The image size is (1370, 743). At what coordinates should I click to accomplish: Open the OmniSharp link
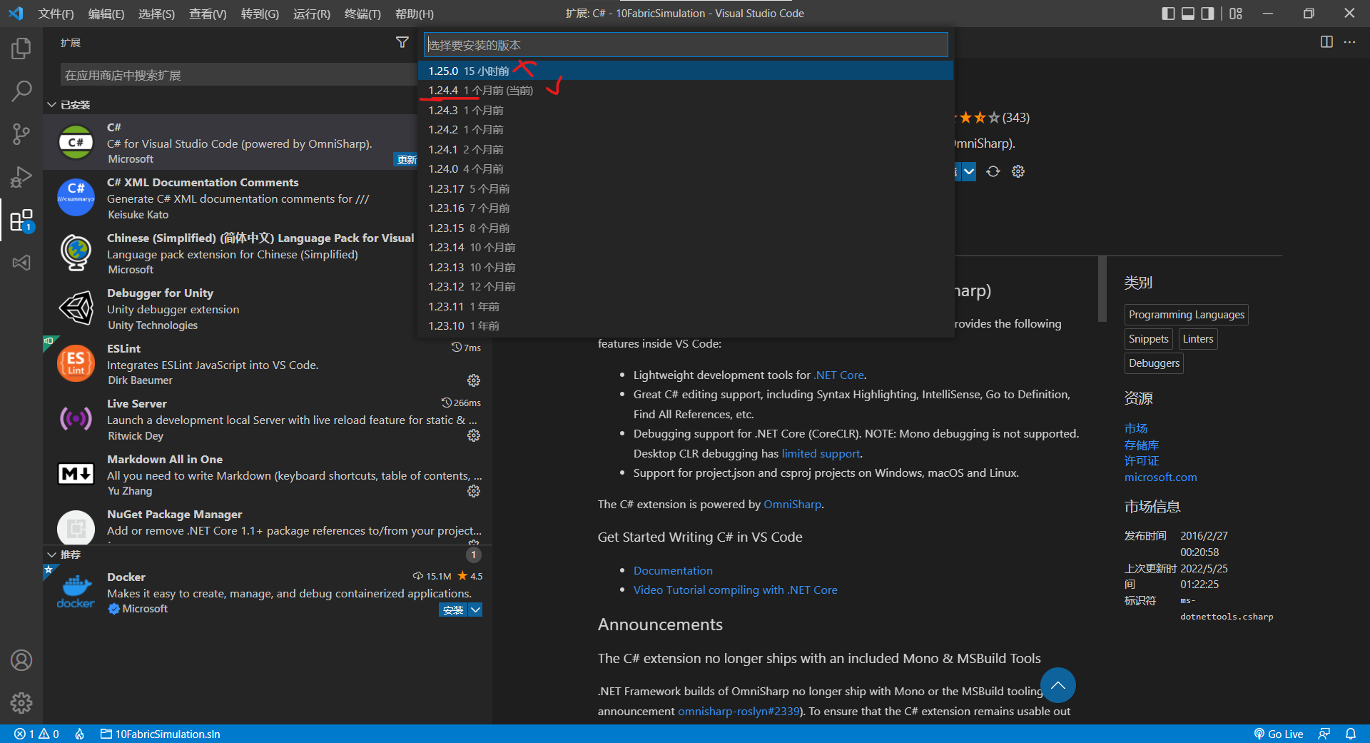point(792,505)
